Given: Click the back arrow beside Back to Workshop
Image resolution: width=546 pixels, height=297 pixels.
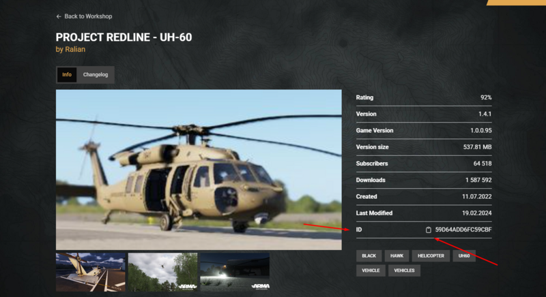Looking at the screenshot, I should [x=59, y=16].
